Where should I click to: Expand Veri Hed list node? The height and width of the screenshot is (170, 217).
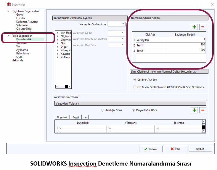tap(57, 33)
